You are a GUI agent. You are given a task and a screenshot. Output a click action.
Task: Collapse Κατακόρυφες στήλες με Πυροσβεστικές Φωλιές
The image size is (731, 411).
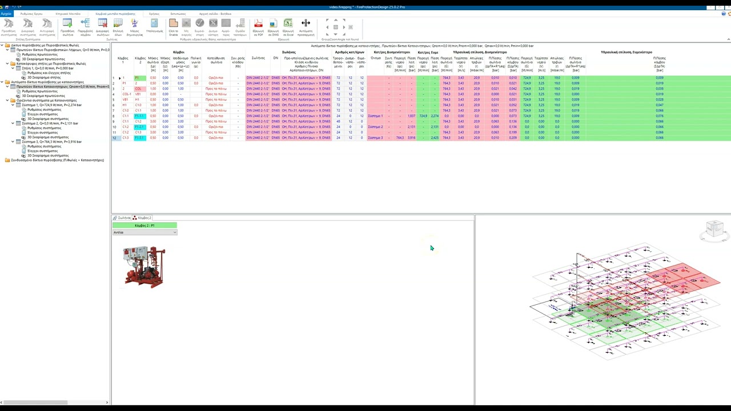point(7,63)
